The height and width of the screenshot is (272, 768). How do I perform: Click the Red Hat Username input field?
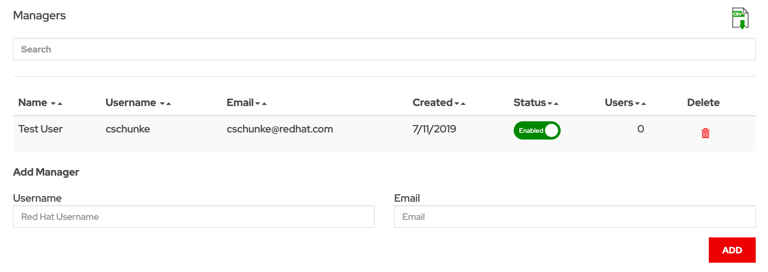click(194, 217)
